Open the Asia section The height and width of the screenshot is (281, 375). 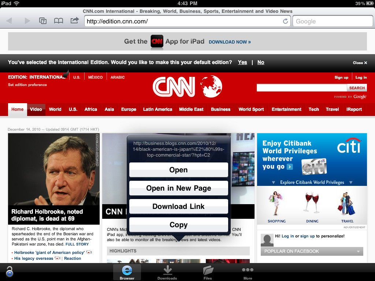tap(109, 109)
